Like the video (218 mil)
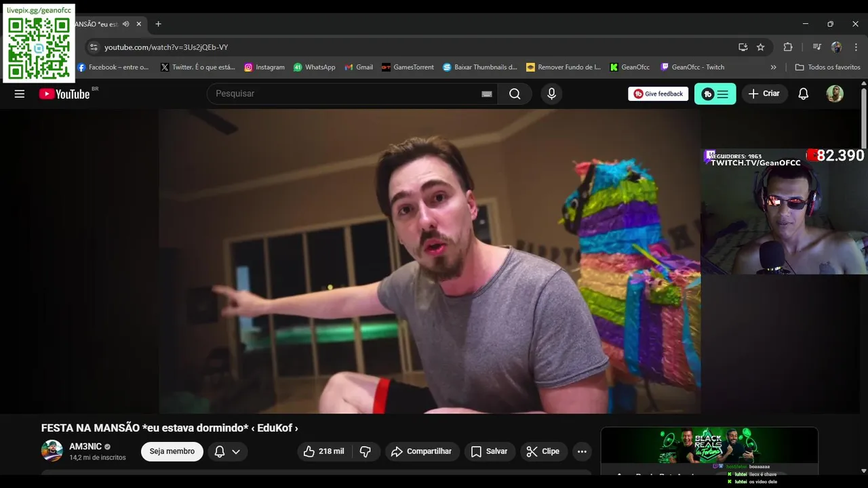The image size is (868, 488). (x=324, y=451)
